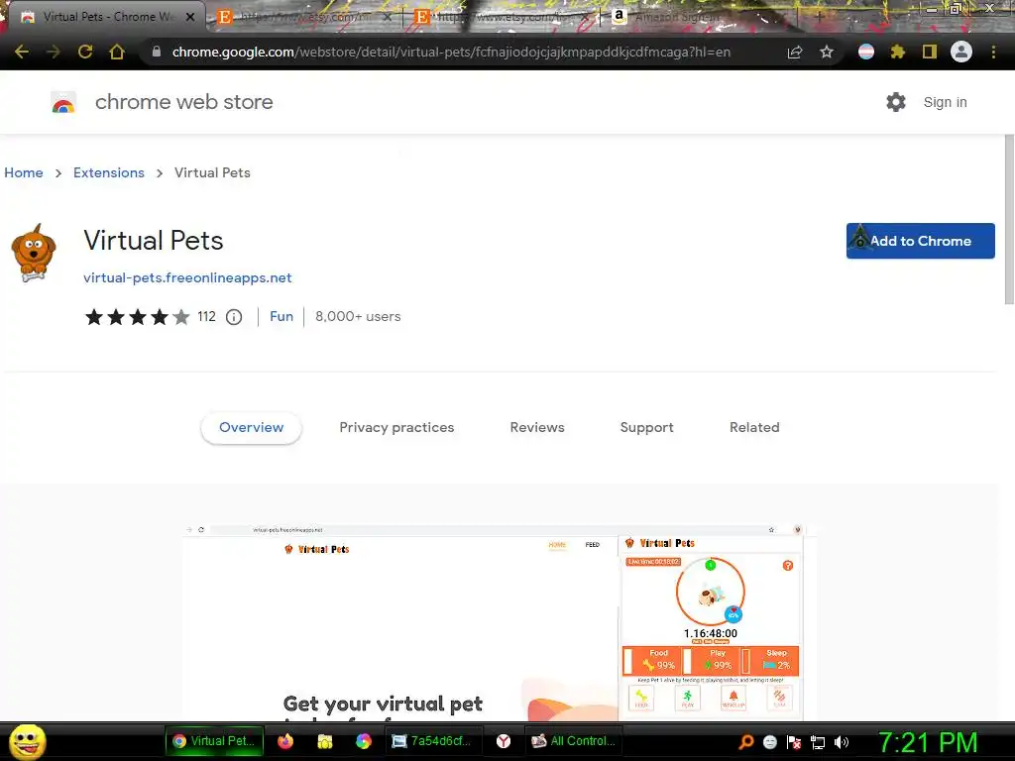Open the striped flag extension icon
The width and height of the screenshot is (1015, 761).
[x=866, y=52]
